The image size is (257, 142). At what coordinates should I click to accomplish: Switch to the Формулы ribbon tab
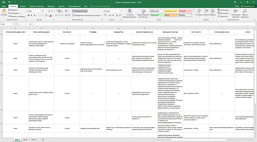[x=51, y=6]
